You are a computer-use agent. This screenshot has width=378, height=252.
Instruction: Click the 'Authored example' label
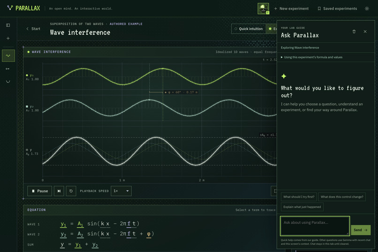pos(126,24)
